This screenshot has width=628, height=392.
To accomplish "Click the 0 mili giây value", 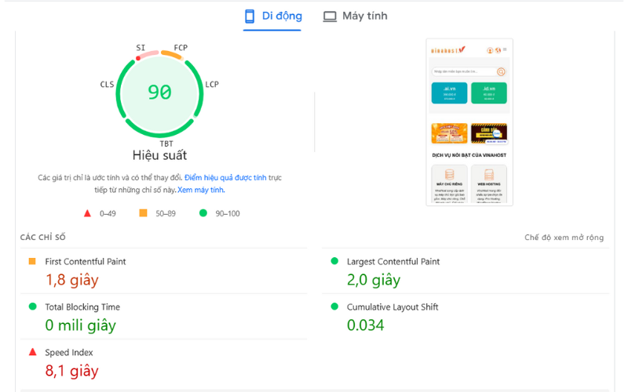I will tap(81, 325).
